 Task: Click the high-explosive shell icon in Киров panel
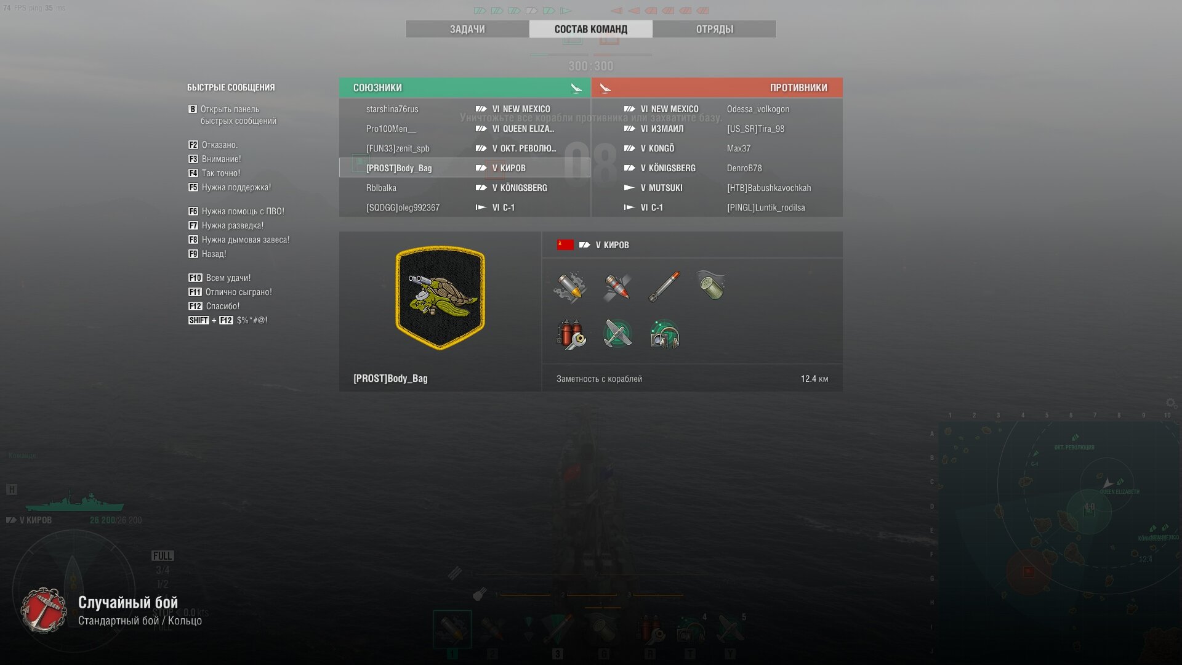pos(570,287)
